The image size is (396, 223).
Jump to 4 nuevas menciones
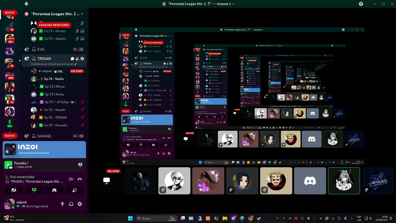point(54,25)
